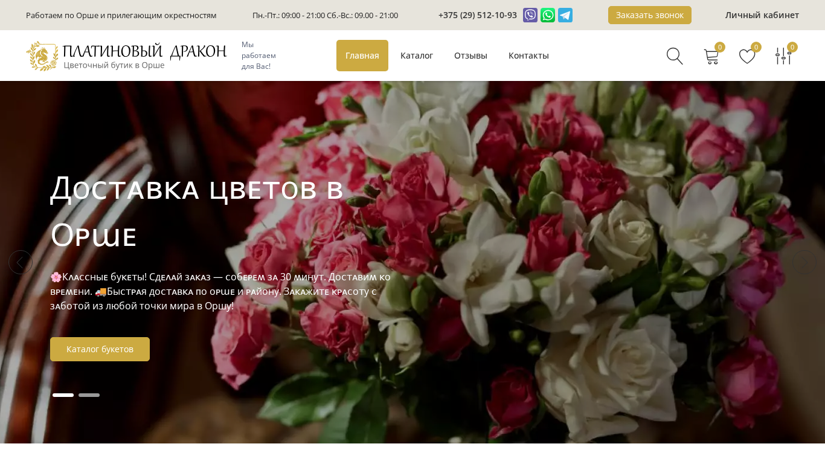Image resolution: width=825 pixels, height=464 pixels.
Task: Click the Заказать звонок button
Action: tap(650, 15)
